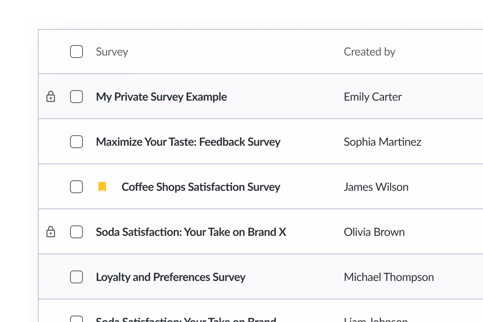
Task: Click creator name Emily Carter
Action: point(373,97)
